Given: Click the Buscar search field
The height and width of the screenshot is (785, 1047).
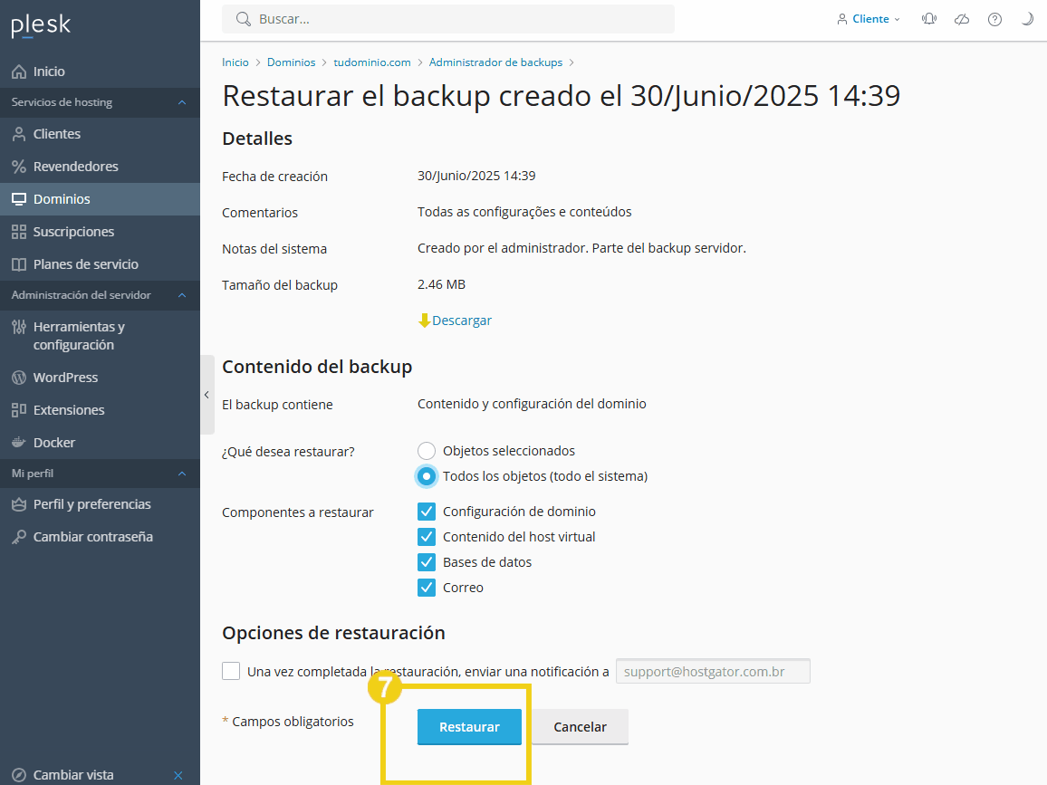Looking at the screenshot, I should pyautogui.click(x=448, y=19).
